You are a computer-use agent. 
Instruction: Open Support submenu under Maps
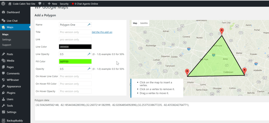(6, 45)
